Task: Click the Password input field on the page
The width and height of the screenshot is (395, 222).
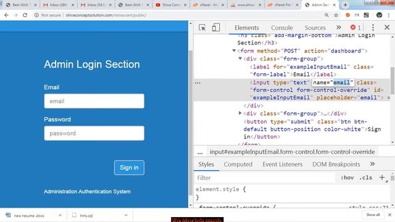Action: pos(94,133)
